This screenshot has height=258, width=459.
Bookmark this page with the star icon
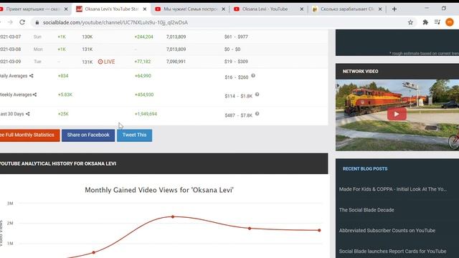coord(410,22)
